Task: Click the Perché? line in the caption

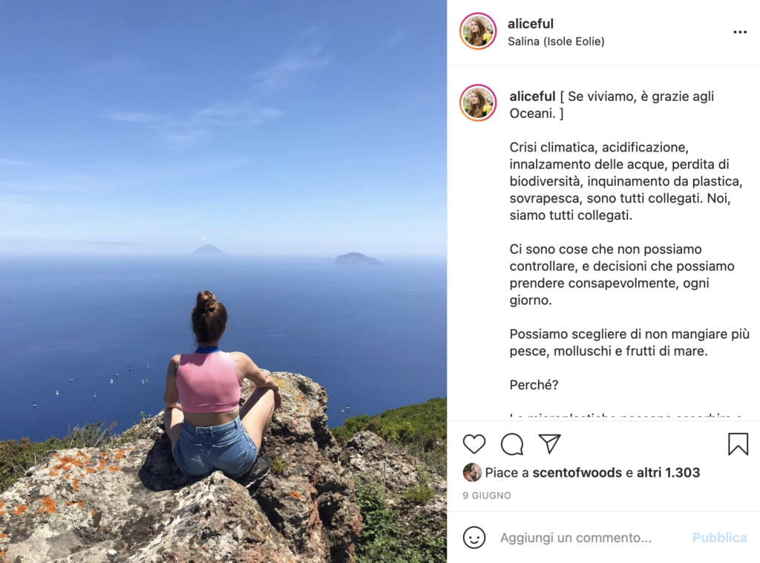Action: point(534,385)
